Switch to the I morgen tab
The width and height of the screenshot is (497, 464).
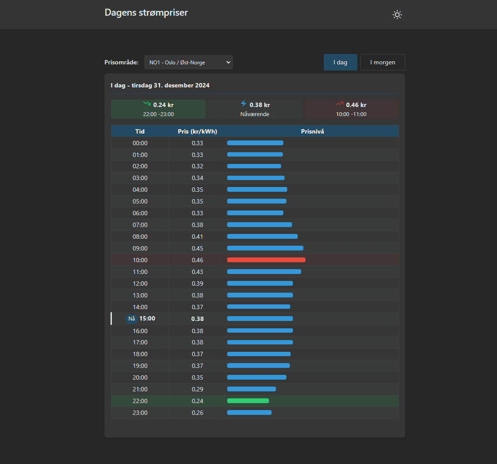[x=383, y=62]
